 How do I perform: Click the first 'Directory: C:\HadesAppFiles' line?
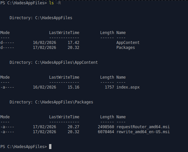click(41, 18)
